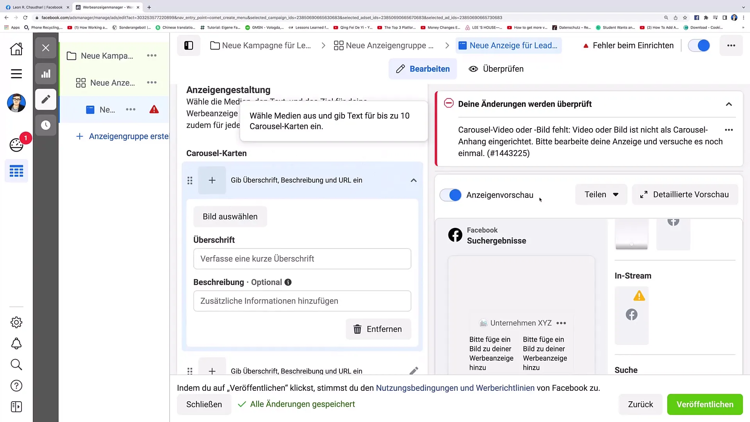750x422 pixels.
Task: Open Apps bookmarks shortcut
Action: [12, 27]
